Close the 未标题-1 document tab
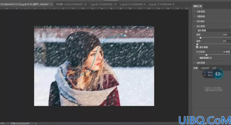This screenshot has width=231, height=125. [x=86, y=4]
